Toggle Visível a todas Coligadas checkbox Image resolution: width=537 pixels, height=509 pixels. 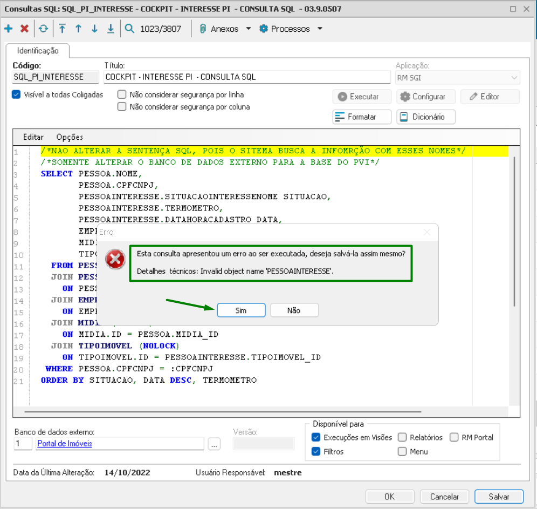(x=16, y=94)
